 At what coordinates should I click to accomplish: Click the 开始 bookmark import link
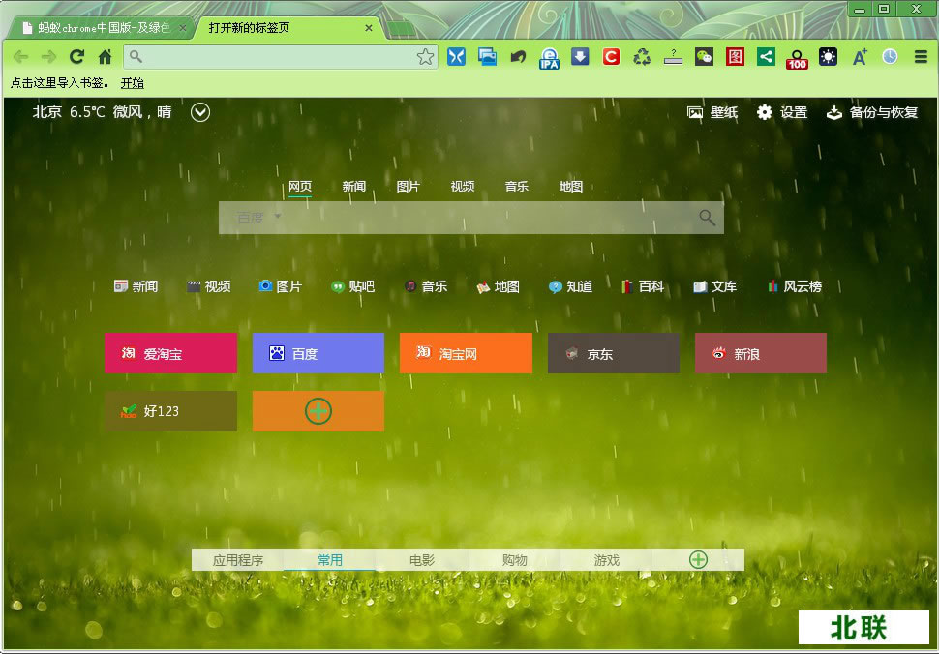(132, 83)
